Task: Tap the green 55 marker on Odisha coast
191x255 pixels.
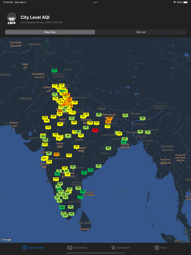Action: coord(99,166)
